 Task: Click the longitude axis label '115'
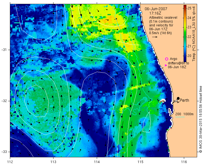click(x=140, y=162)
